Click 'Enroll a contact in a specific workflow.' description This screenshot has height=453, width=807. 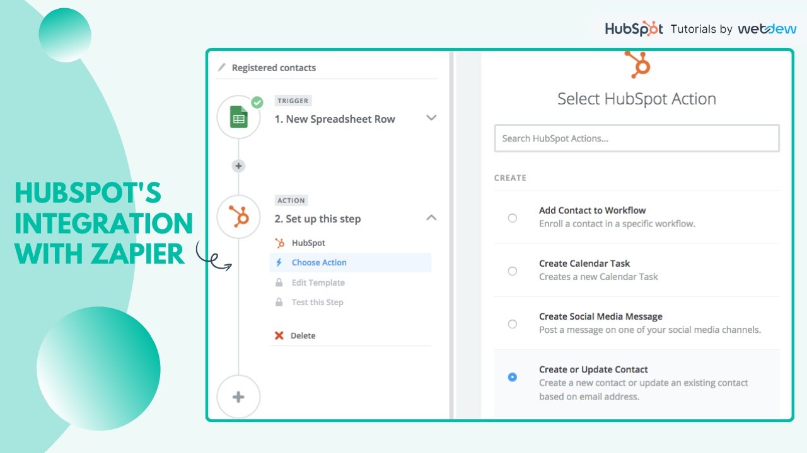pos(617,223)
